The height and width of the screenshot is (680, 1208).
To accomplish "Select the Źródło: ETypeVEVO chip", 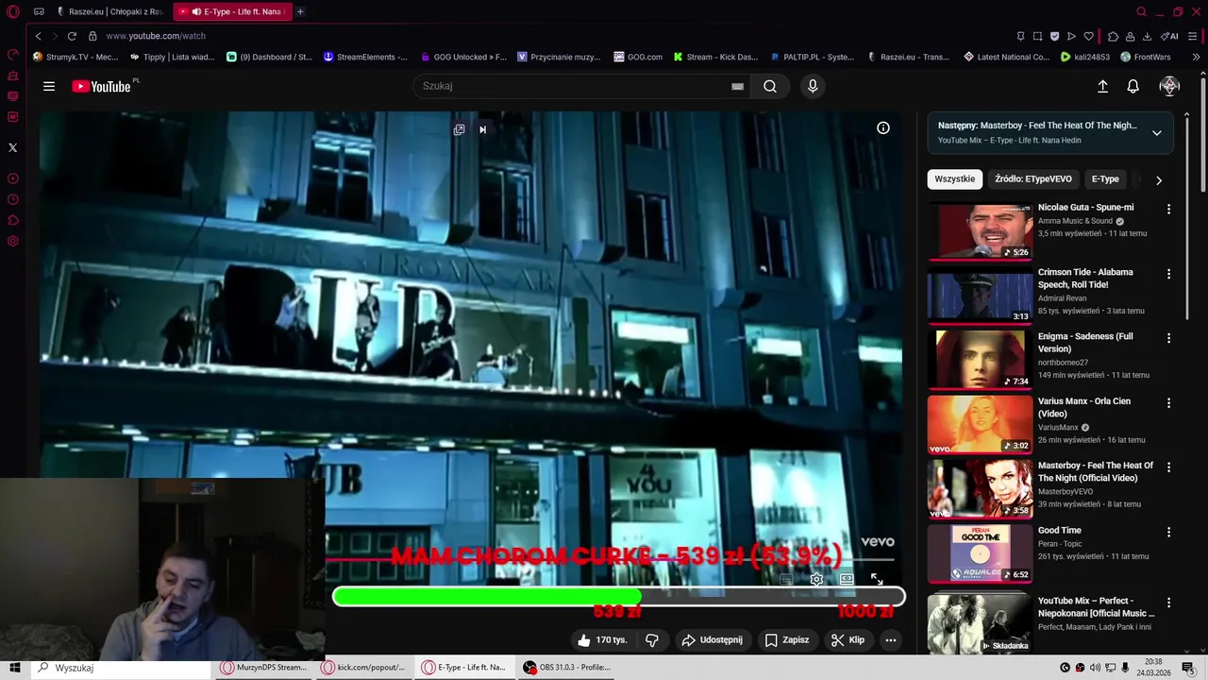I will point(1032,179).
